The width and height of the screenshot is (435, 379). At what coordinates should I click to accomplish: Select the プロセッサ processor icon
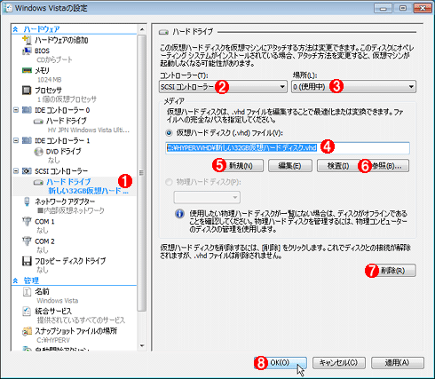(27, 90)
